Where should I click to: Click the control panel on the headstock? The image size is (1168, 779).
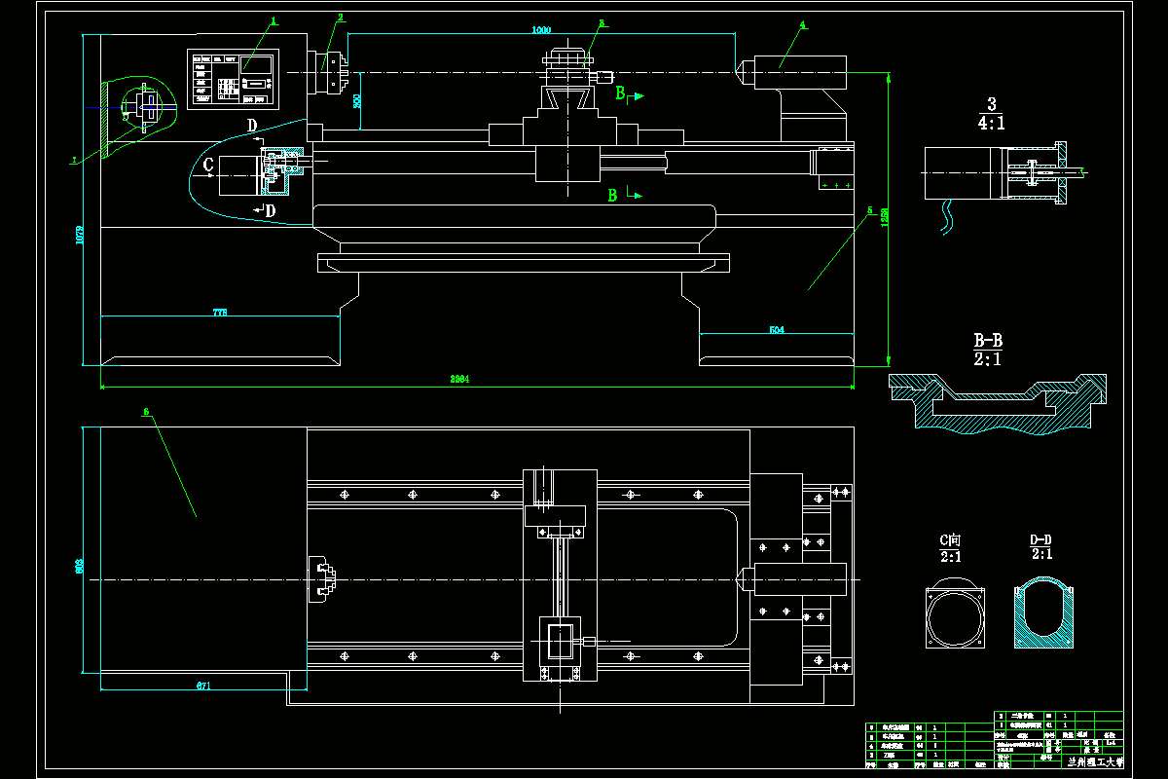233,79
